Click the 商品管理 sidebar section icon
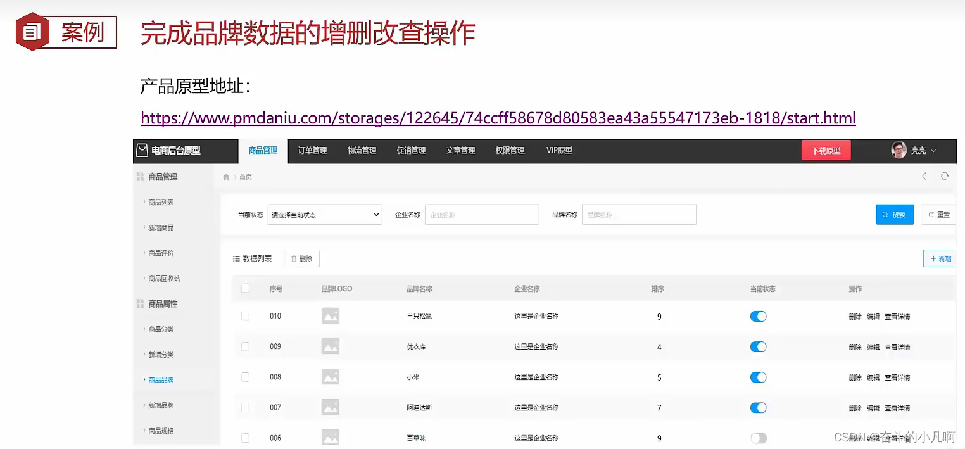This screenshot has width=965, height=449. click(141, 177)
